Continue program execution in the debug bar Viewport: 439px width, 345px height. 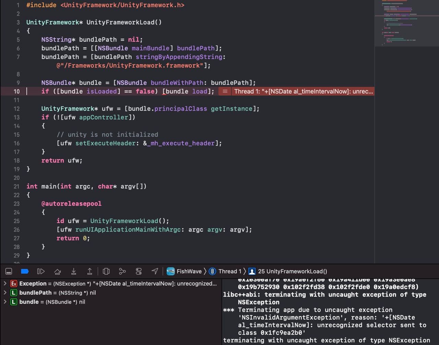pos(41,271)
